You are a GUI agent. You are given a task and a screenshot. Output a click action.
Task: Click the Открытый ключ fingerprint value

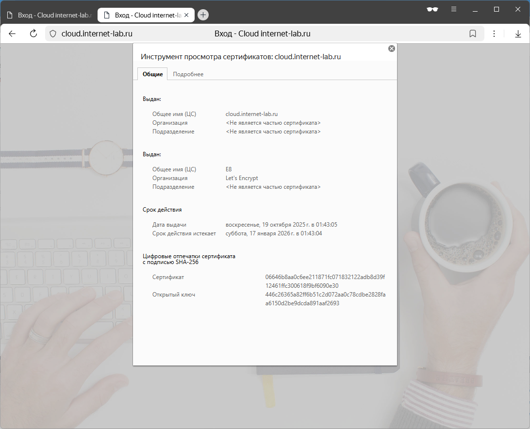pos(325,299)
